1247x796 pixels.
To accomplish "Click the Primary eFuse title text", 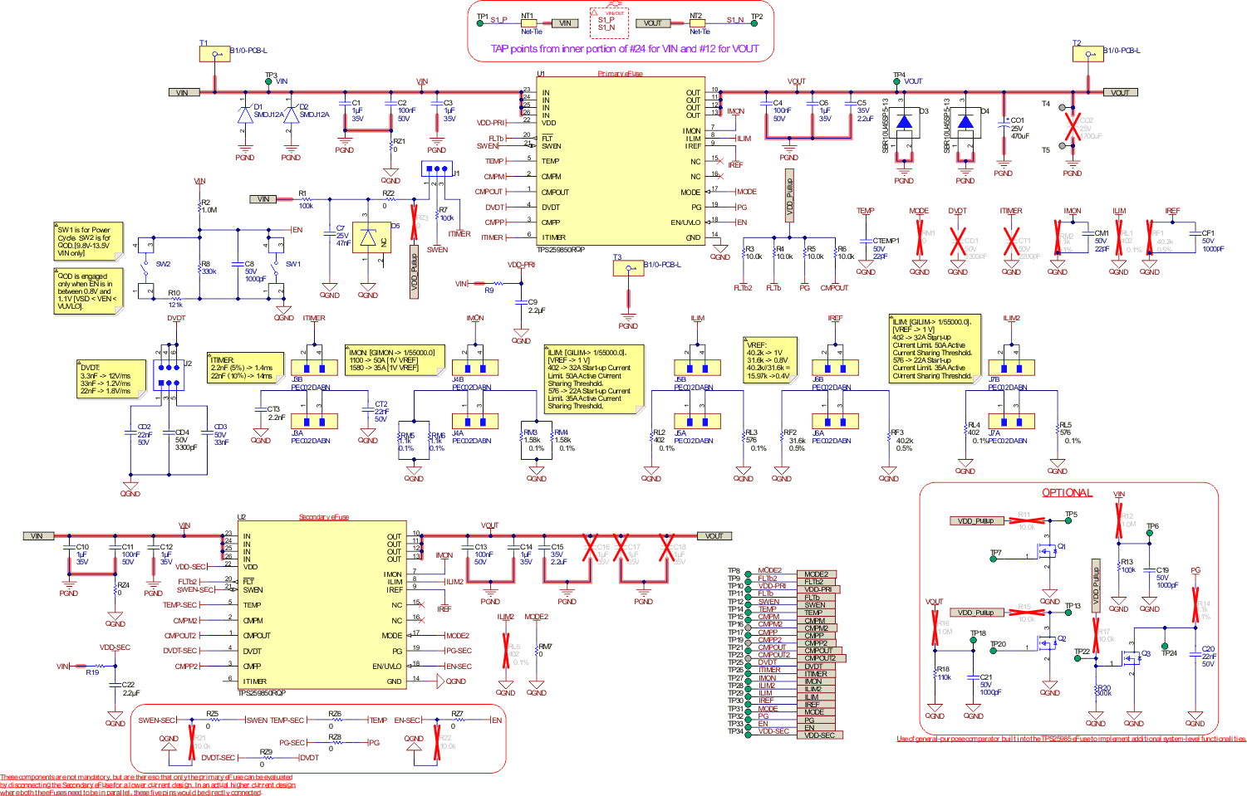I will 620,74.
